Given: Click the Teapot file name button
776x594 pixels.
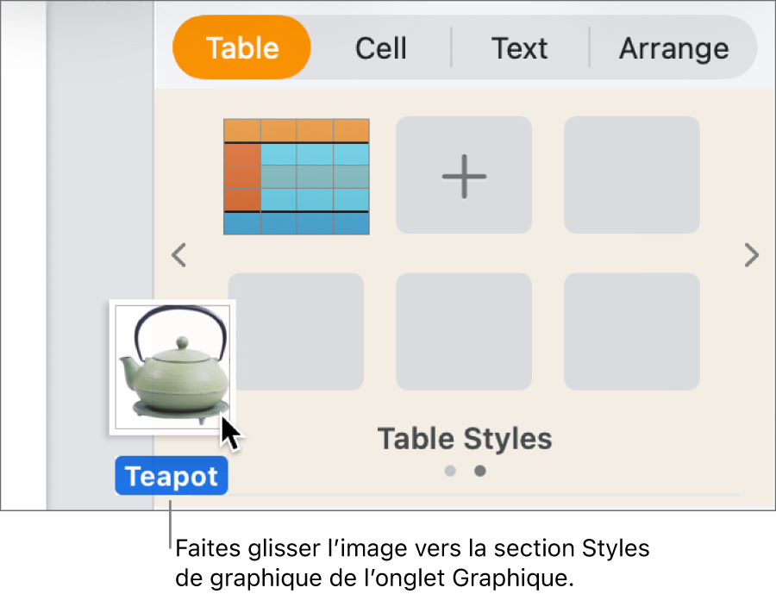Looking at the screenshot, I should tap(171, 475).
